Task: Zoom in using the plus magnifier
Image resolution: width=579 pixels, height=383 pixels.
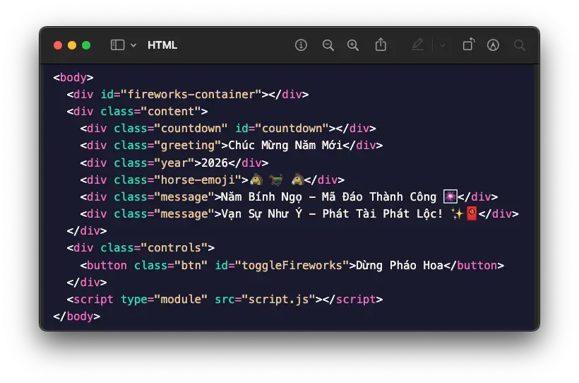Action: tap(353, 45)
